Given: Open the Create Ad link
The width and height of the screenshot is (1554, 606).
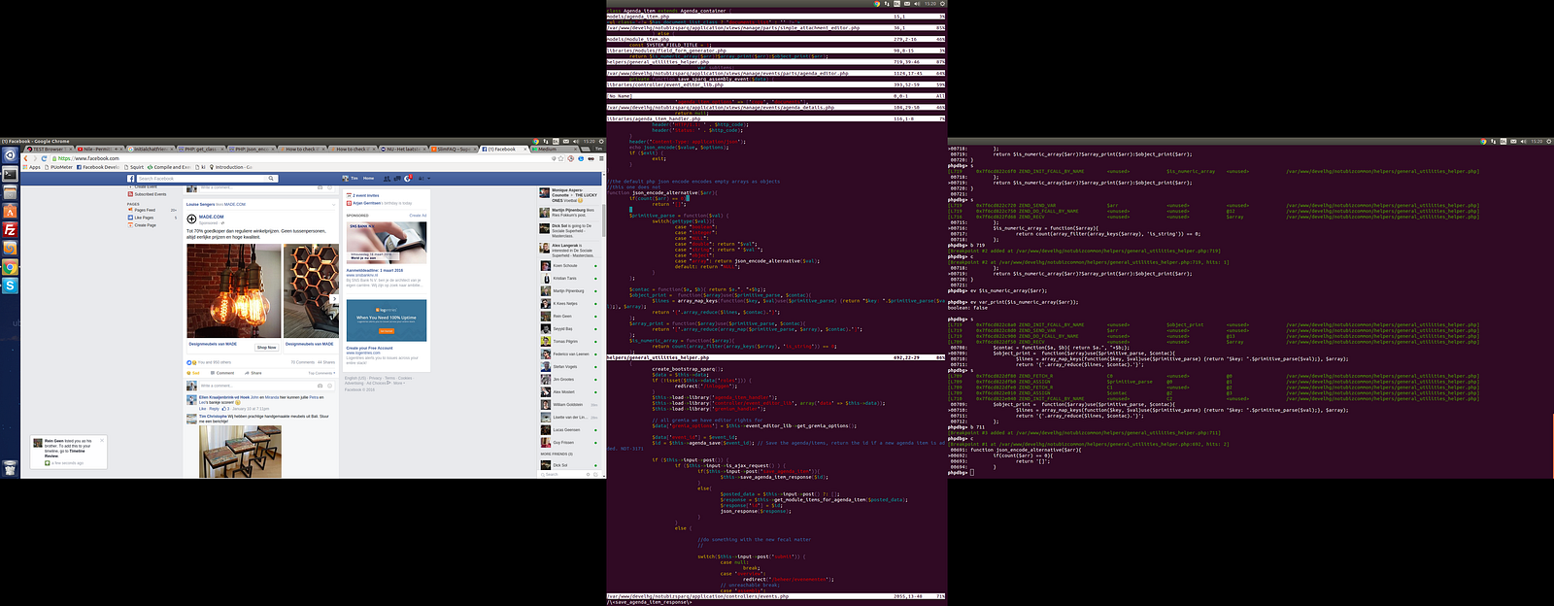Looking at the screenshot, I should pyautogui.click(x=418, y=216).
